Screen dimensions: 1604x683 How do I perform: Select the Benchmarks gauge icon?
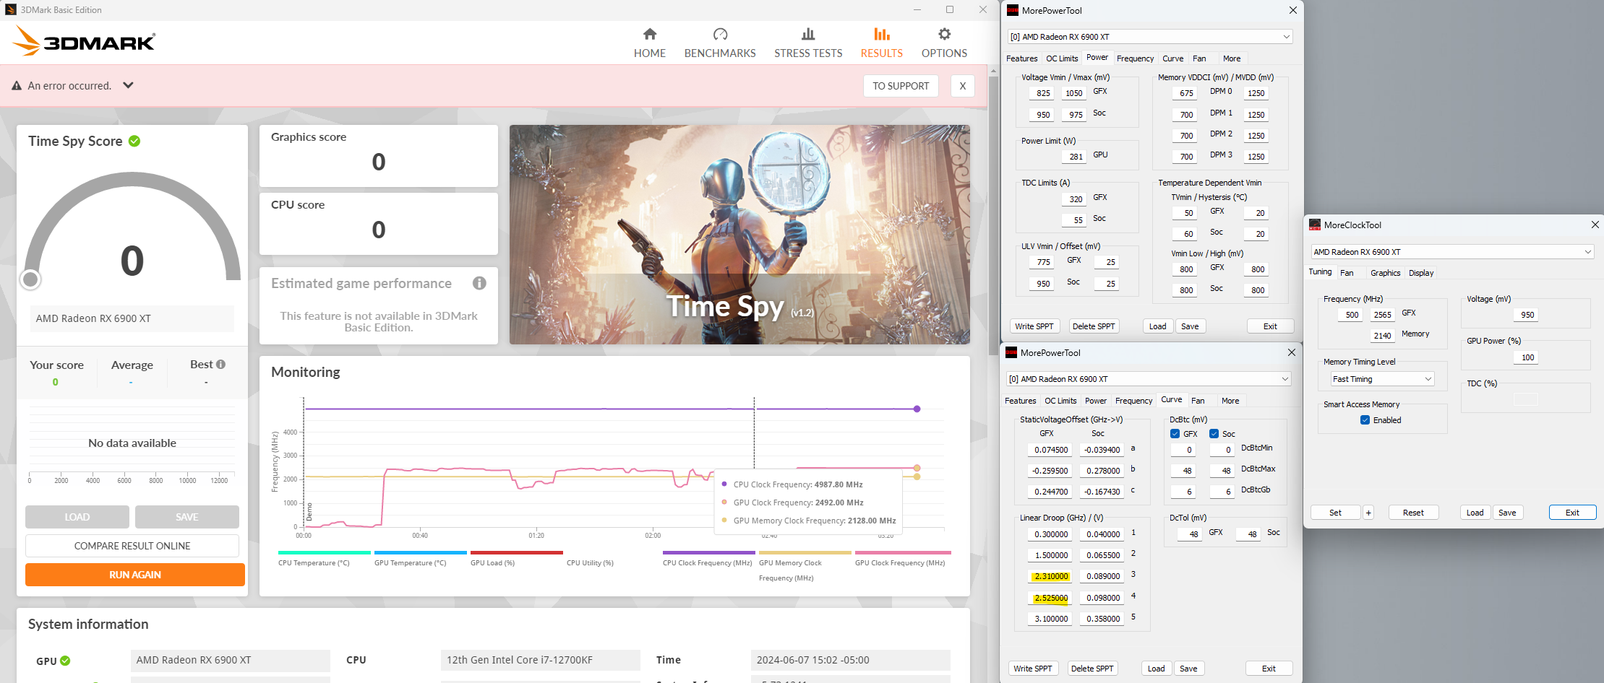(720, 33)
